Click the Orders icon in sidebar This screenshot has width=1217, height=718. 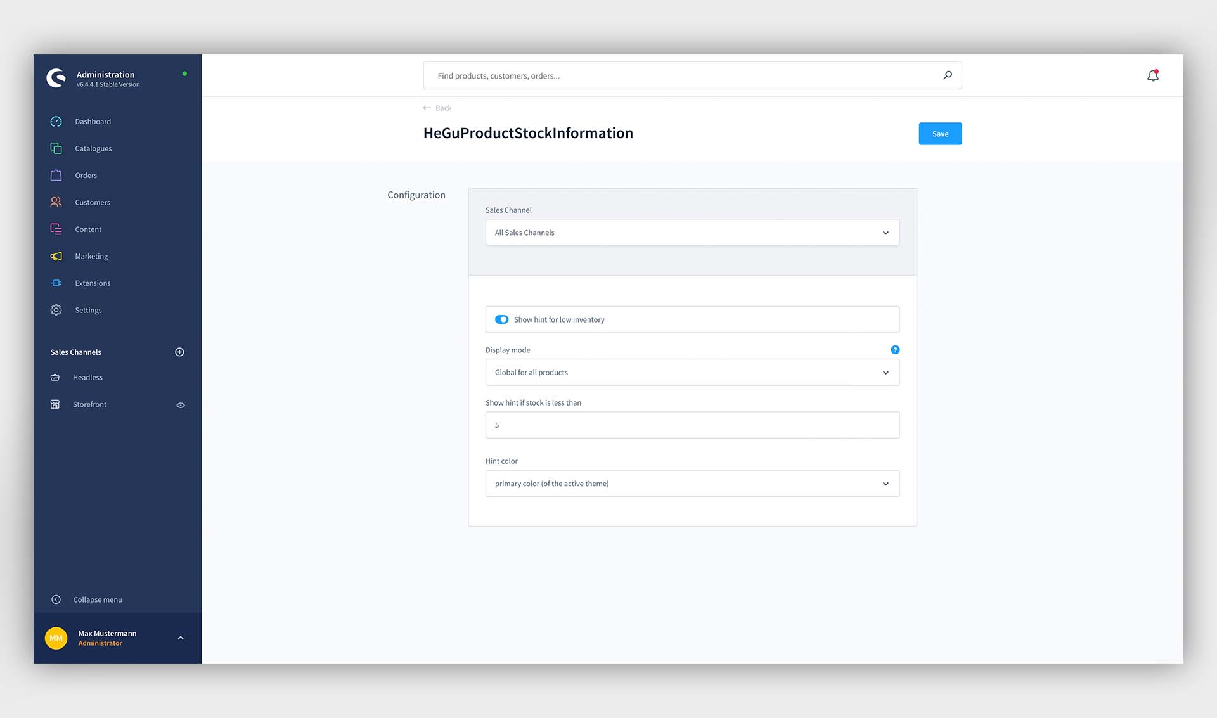[x=56, y=174]
